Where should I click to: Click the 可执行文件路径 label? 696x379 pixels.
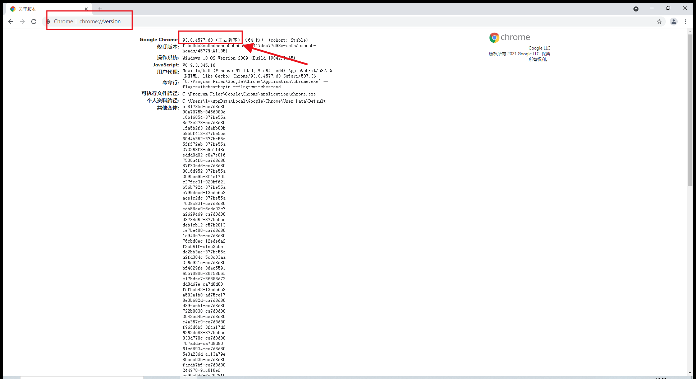160,93
